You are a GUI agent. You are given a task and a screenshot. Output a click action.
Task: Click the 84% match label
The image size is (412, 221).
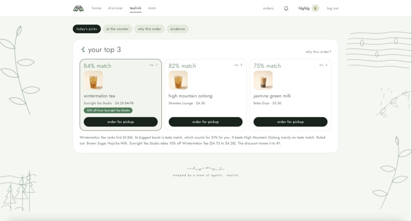tap(98, 66)
